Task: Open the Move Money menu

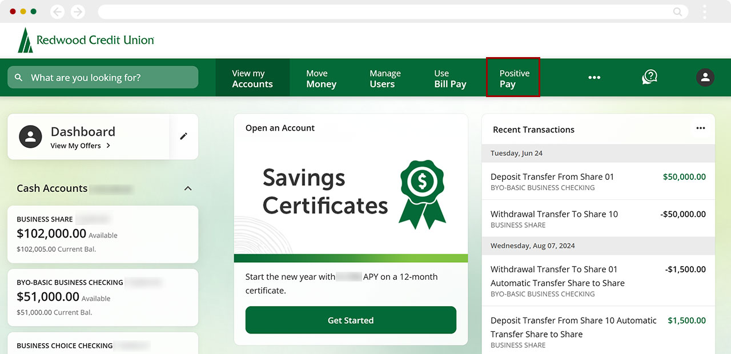Action: click(x=322, y=78)
